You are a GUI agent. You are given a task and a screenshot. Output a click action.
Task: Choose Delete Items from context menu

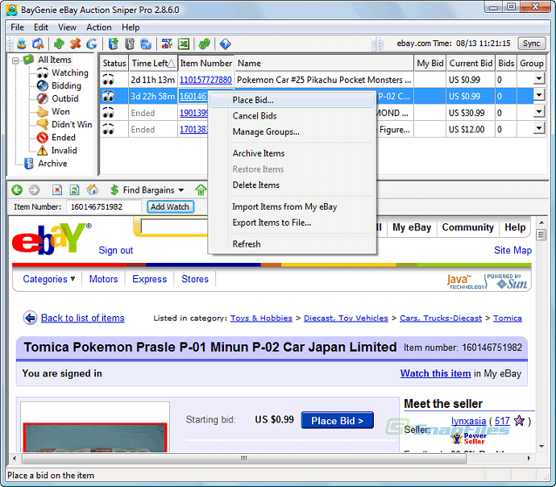pyautogui.click(x=293, y=185)
